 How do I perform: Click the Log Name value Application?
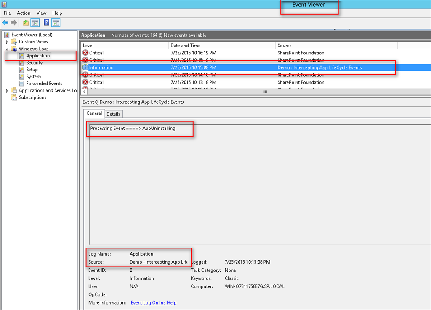[x=141, y=254]
